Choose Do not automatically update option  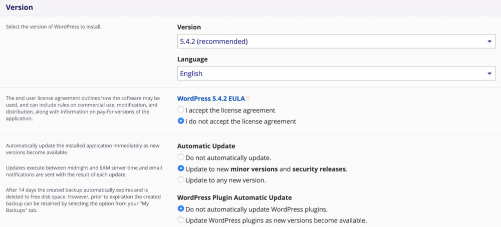tap(181, 157)
